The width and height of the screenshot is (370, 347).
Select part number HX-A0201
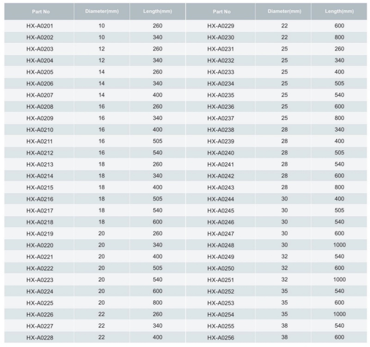coord(40,26)
